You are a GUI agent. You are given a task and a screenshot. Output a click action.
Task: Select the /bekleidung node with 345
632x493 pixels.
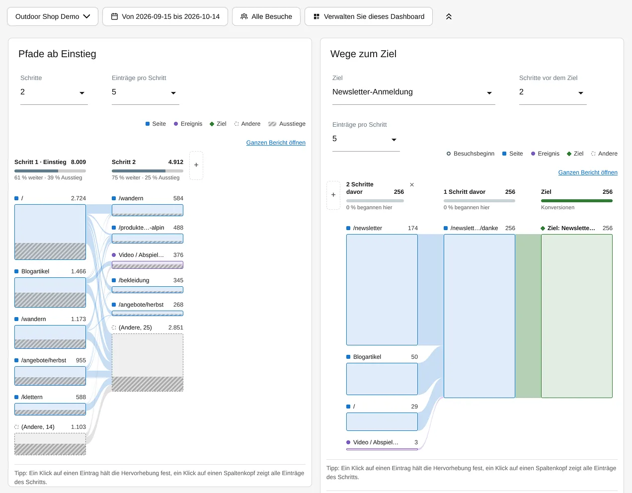coord(148,290)
